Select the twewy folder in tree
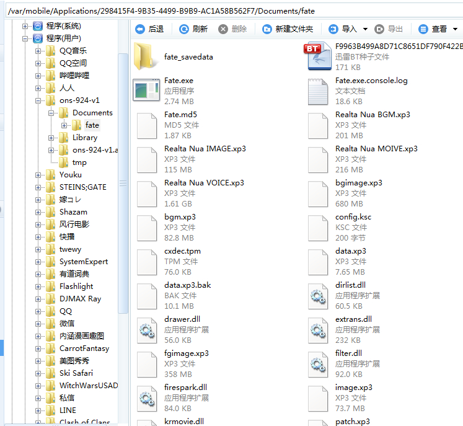 (x=64, y=249)
